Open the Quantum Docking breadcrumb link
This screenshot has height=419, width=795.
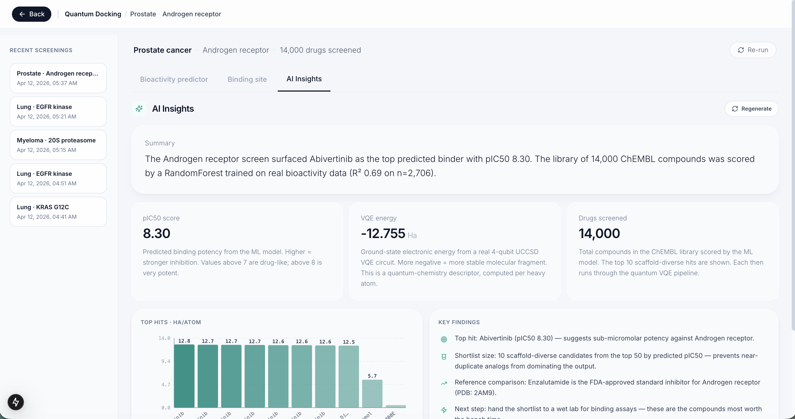tap(93, 14)
